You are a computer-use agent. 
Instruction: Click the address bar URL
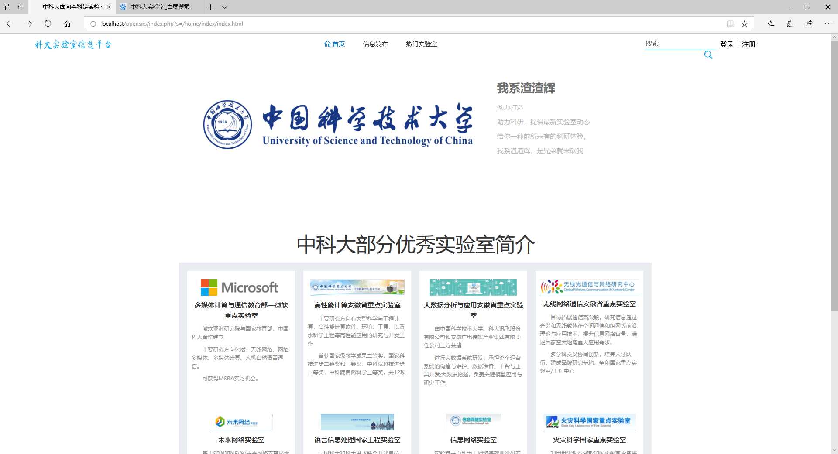click(x=172, y=24)
